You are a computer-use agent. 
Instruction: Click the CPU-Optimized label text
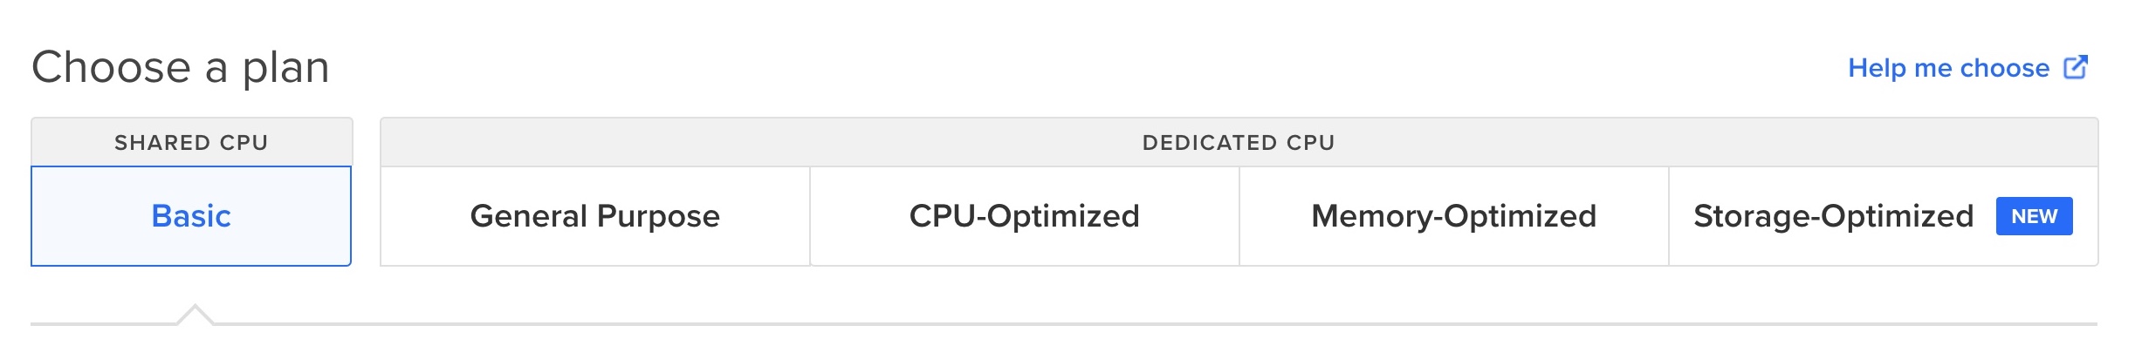(x=1025, y=216)
